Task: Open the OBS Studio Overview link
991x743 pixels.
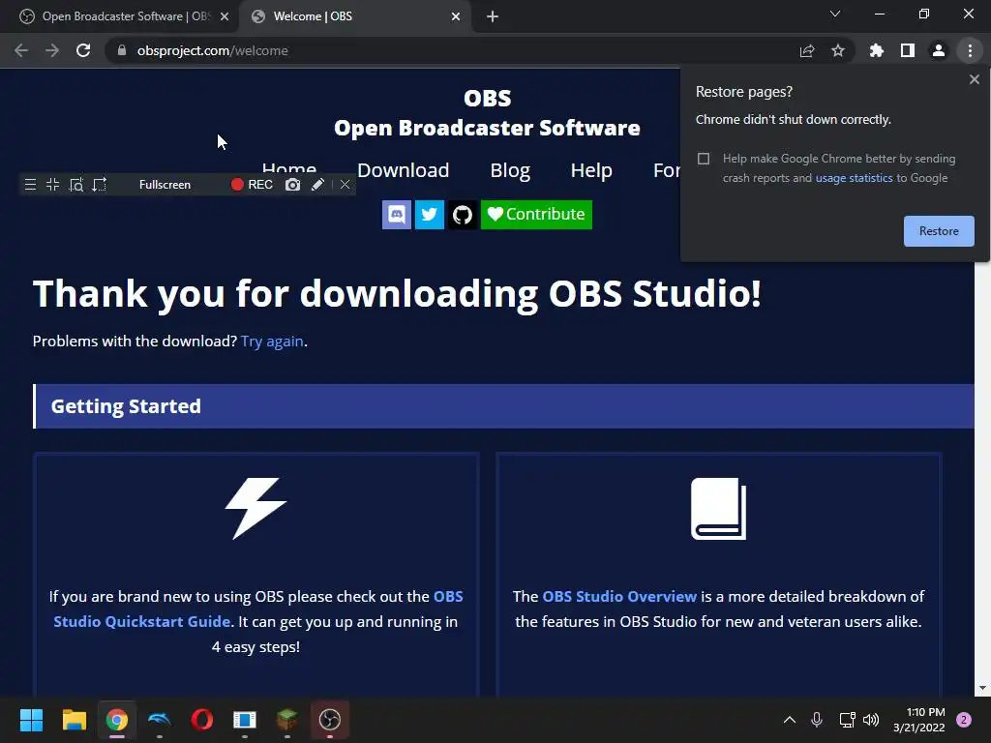Action: [x=619, y=596]
